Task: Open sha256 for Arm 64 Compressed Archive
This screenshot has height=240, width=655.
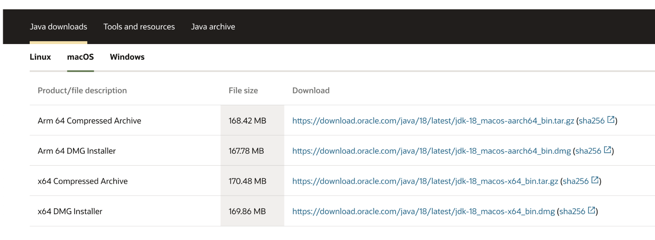Action: point(592,121)
